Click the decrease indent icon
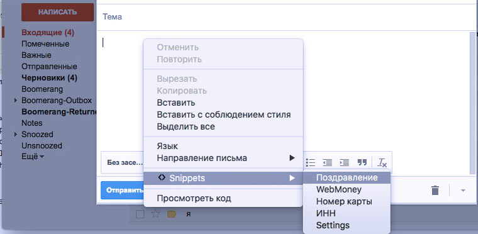Screen dimensions: 478x234 [x=327, y=162]
